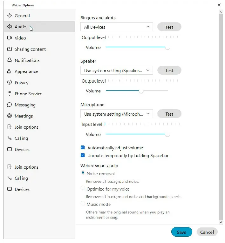225x243 pixels.
Task: Click the 'Webex Options' window title
Action: 23,5
